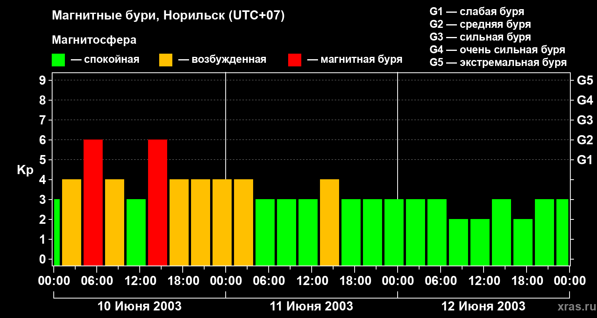Viewport: 597px width, 318px height.
Task: Click the yellow 'возбужденная' legend swatch
Action: 166,60
